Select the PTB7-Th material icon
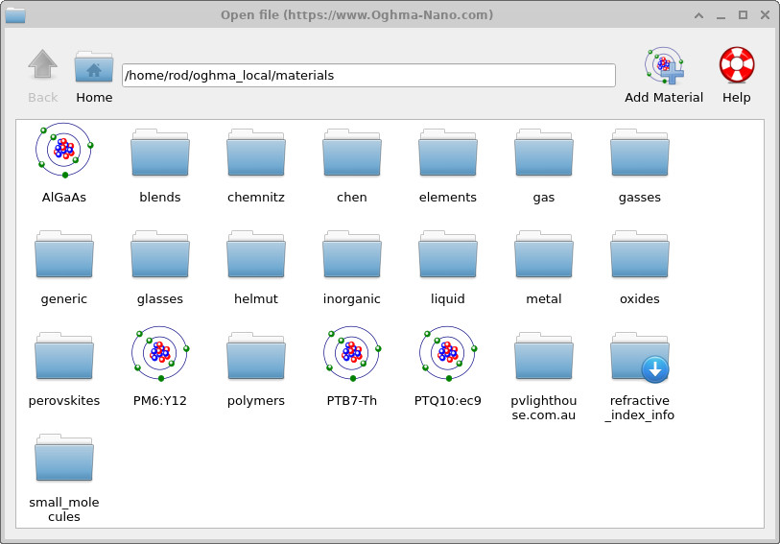780x544 pixels. click(x=352, y=355)
